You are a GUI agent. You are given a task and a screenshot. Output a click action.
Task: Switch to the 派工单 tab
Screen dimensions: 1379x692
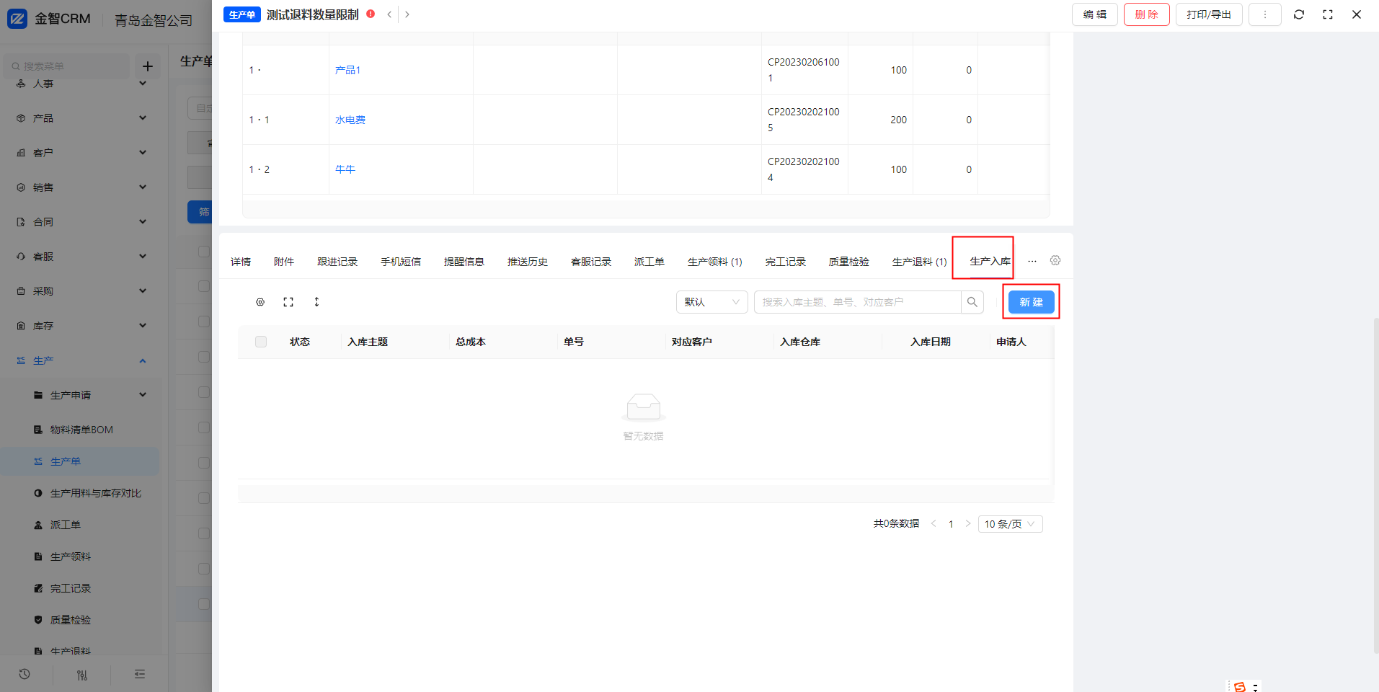[649, 262]
